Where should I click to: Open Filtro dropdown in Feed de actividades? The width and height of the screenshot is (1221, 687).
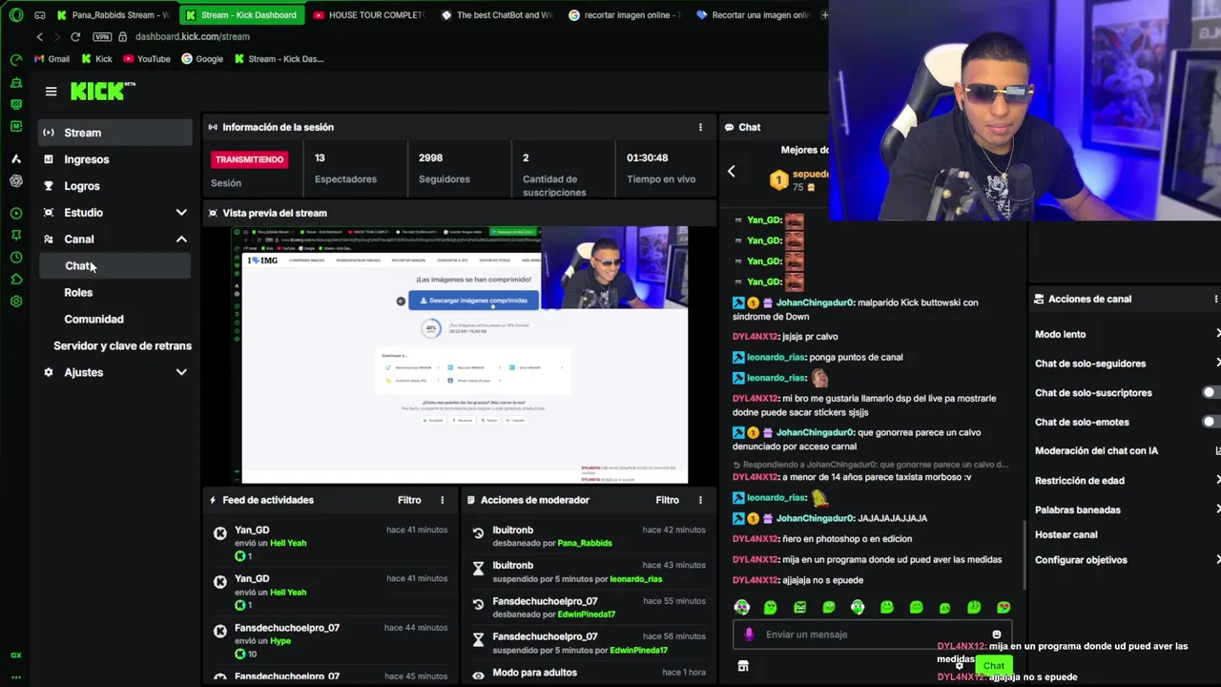point(409,500)
